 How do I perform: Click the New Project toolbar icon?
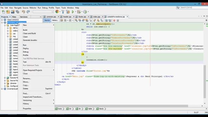8,12
